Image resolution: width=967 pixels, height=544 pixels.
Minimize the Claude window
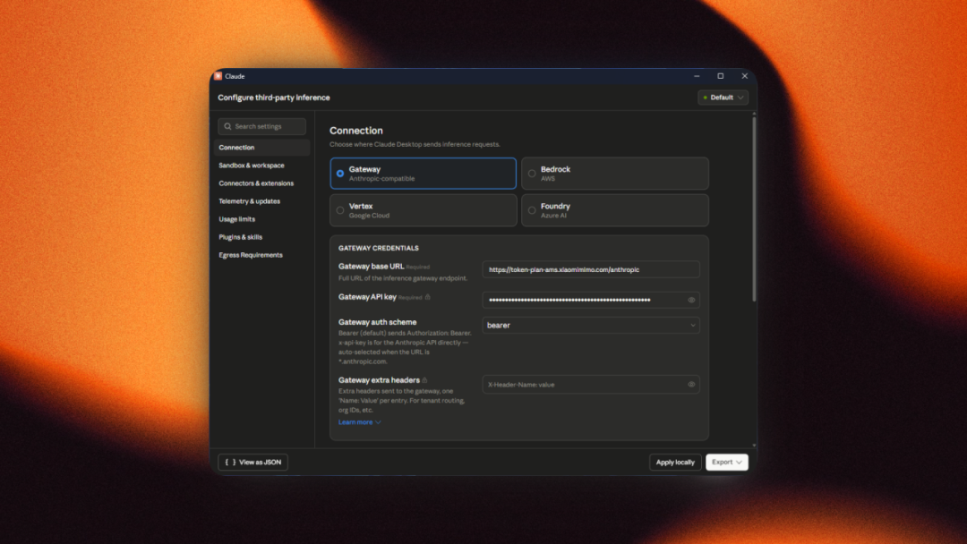click(x=697, y=76)
